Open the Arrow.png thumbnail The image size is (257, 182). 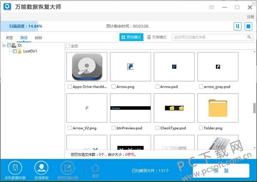pos(131,67)
